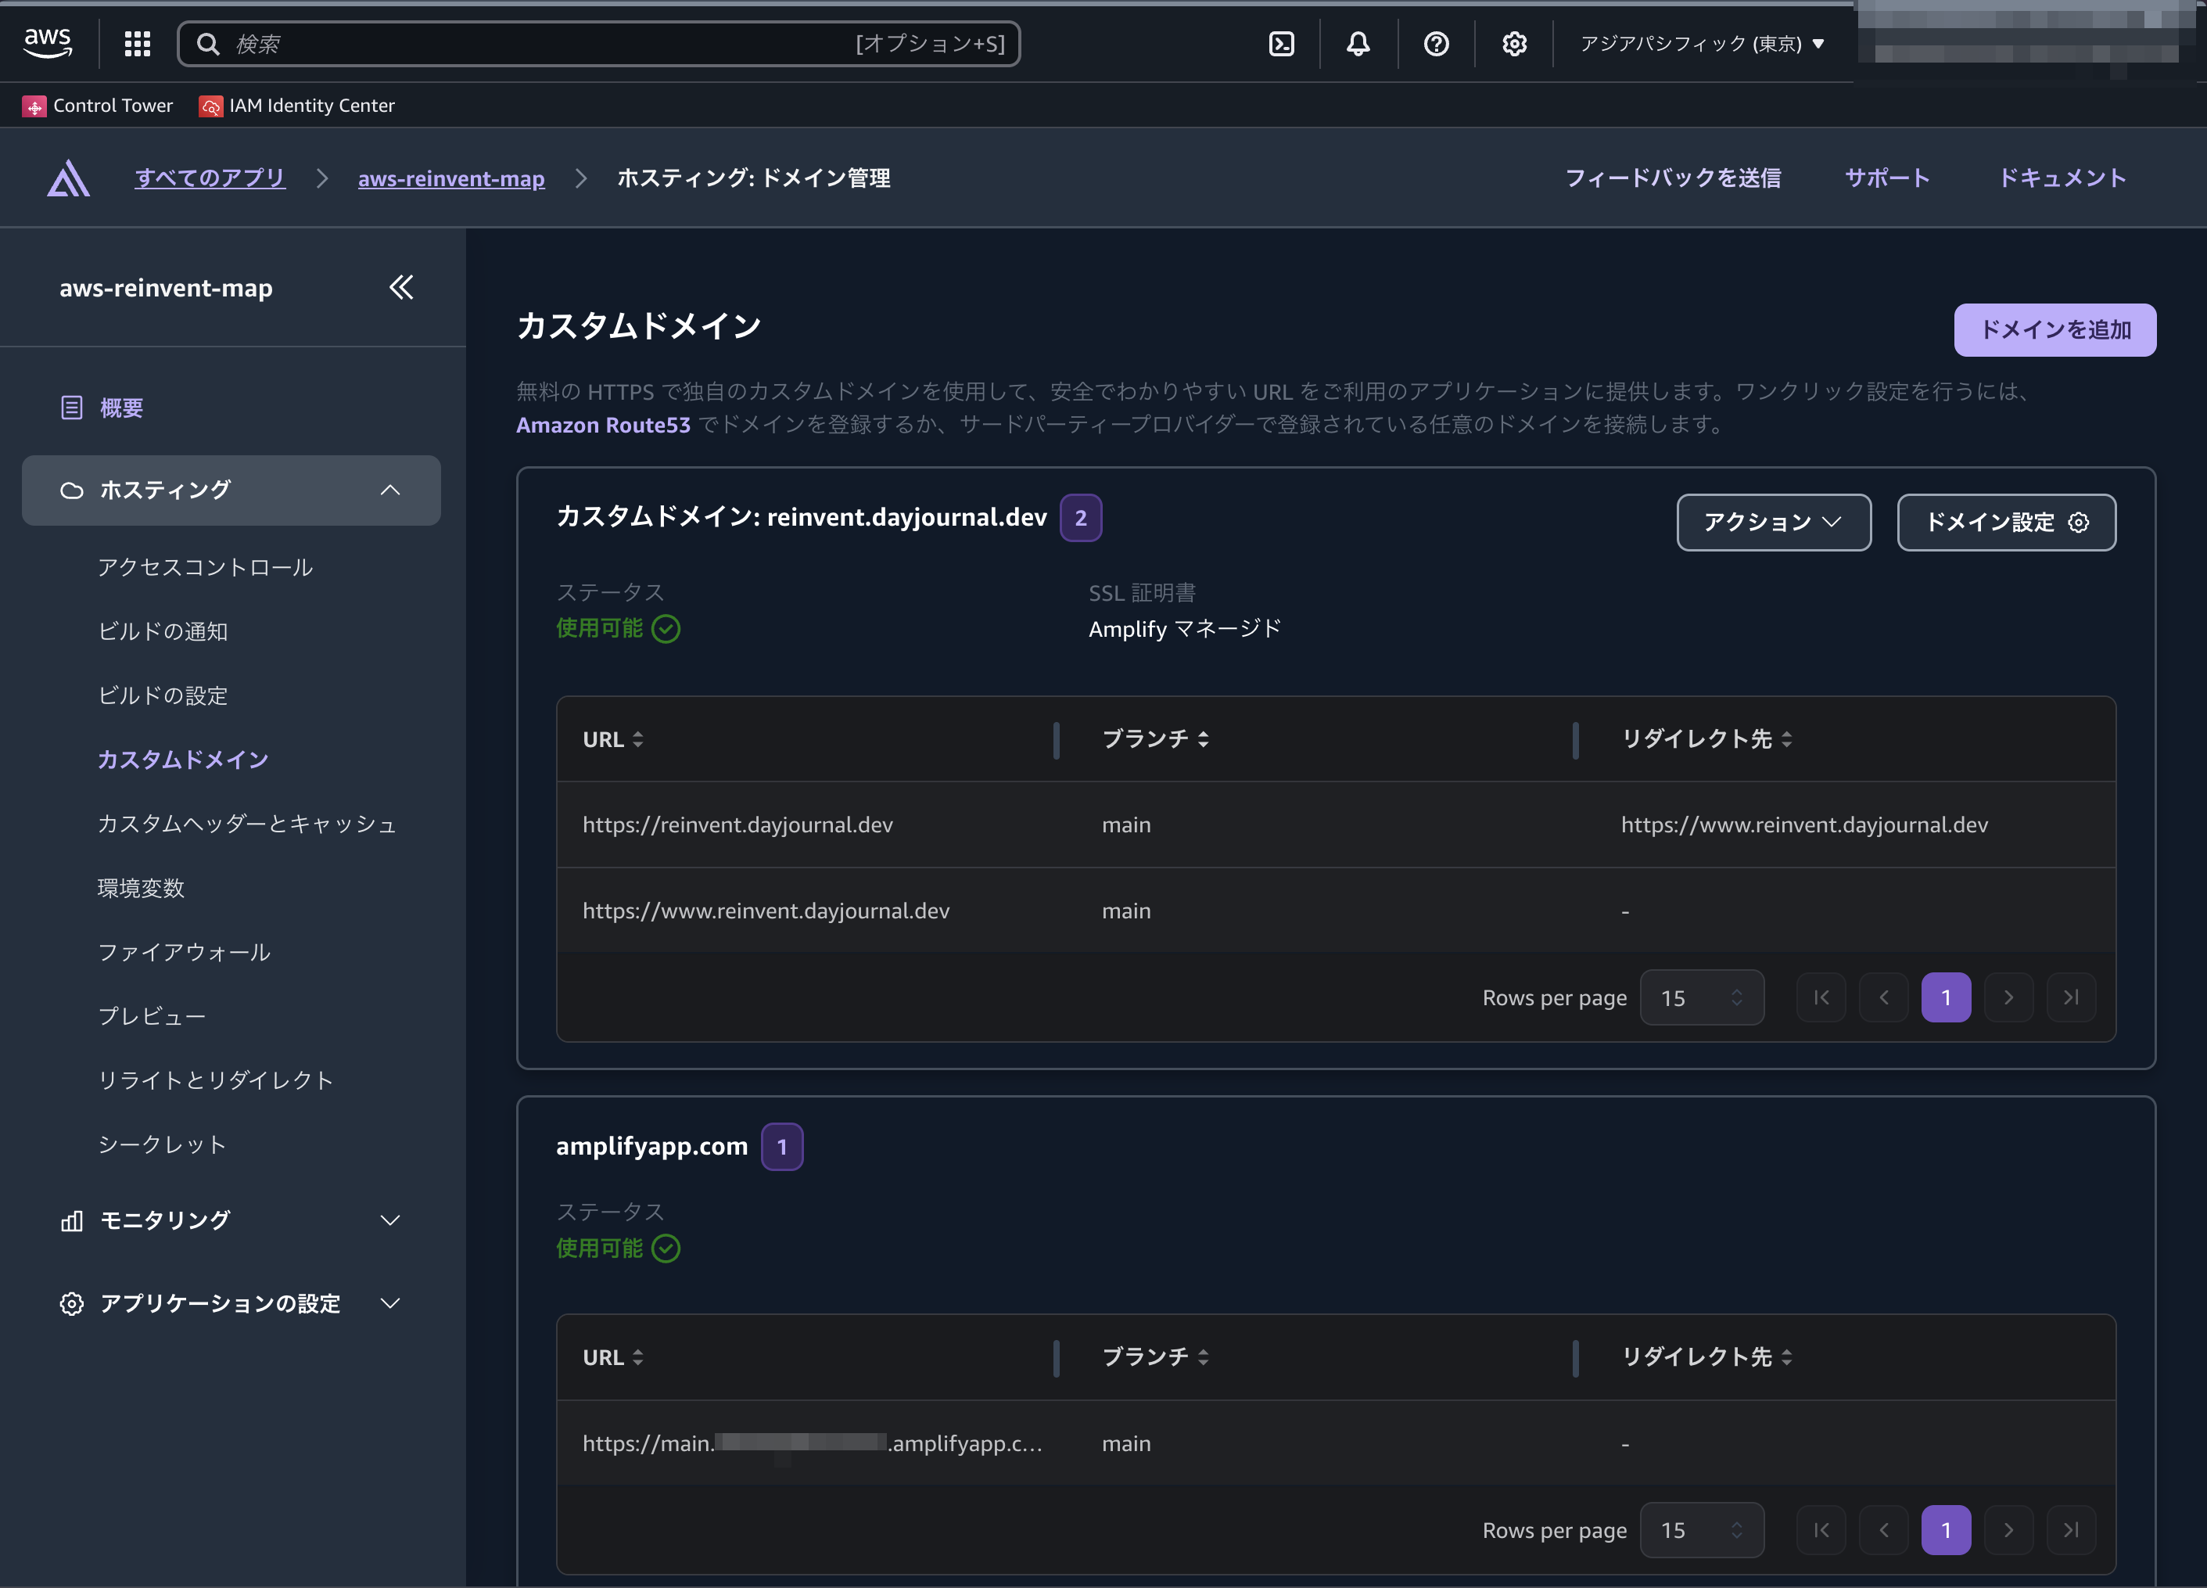Open console settings gear icon
Image resolution: width=2207 pixels, height=1588 pixels.
click(1513, 44)
